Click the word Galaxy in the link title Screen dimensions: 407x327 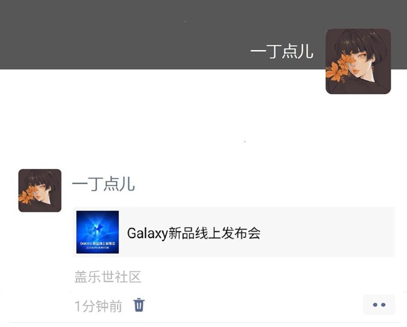point(147,234)
